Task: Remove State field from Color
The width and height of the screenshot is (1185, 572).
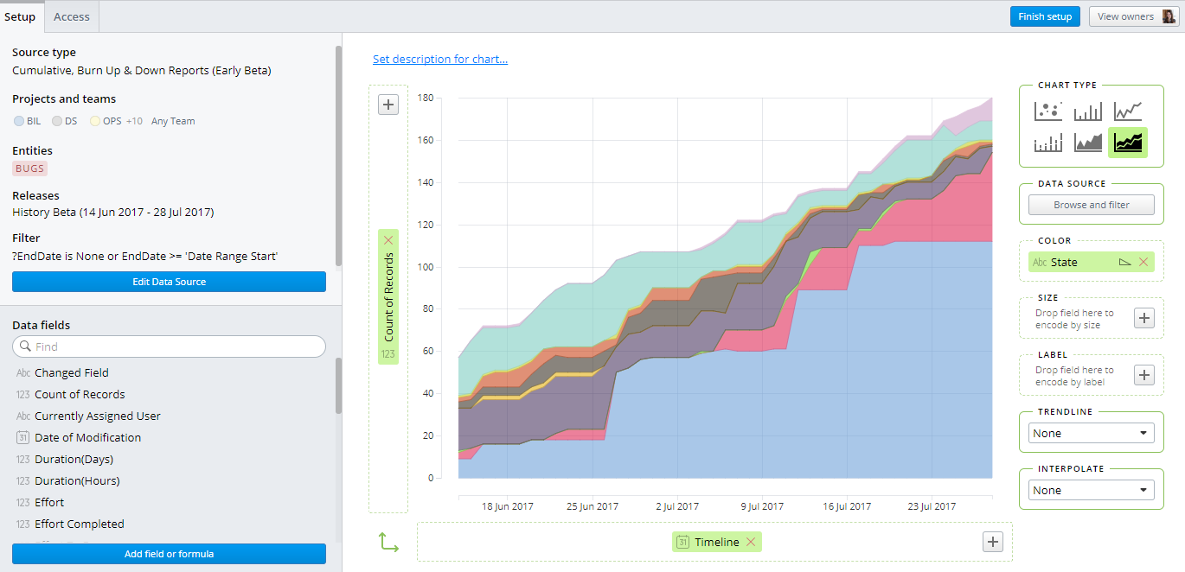Action: (x=1143, y=263)
